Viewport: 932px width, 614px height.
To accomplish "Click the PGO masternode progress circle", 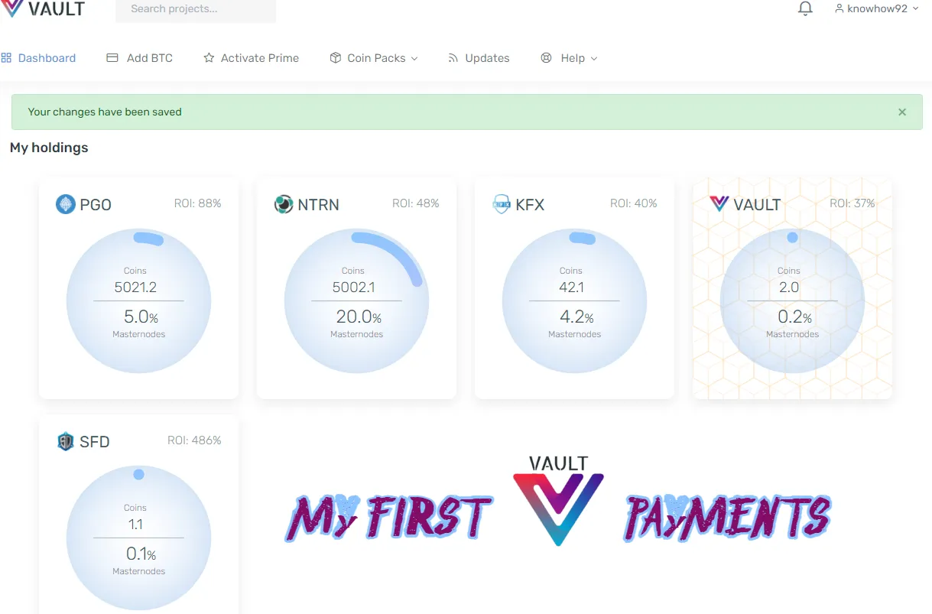I will coord(138,301).
